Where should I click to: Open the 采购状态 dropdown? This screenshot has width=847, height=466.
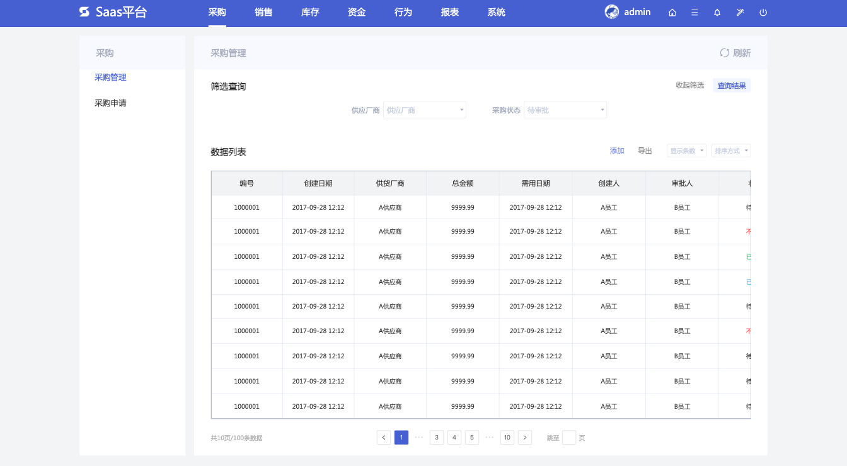pyautogui.click(x=565, y=110)
